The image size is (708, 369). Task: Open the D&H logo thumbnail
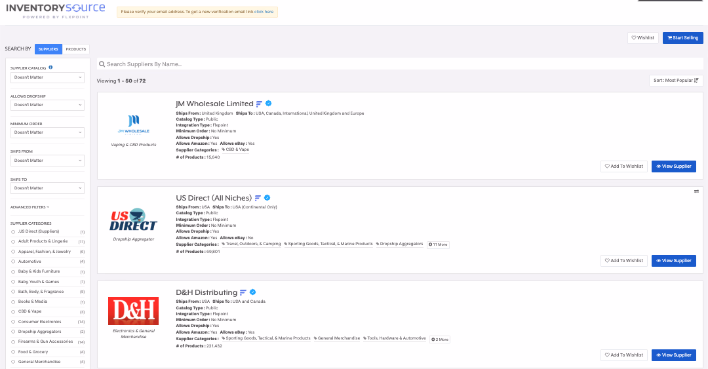point(133,311)
